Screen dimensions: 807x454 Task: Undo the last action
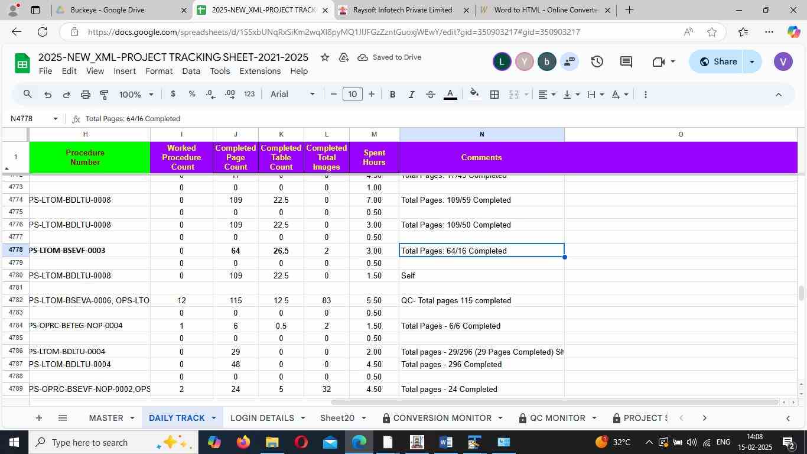coord(48,95)
